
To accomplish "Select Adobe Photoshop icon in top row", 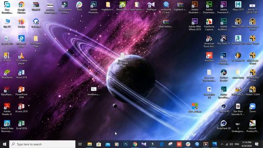I will [x=94, y=7].
